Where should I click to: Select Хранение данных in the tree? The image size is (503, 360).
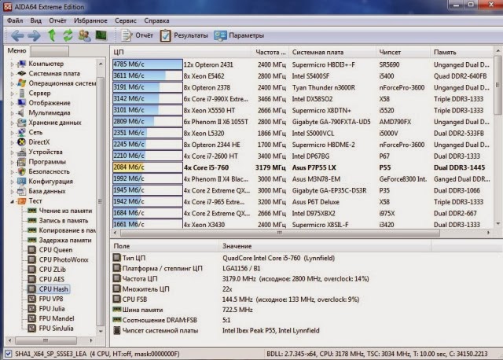[55, 123]
